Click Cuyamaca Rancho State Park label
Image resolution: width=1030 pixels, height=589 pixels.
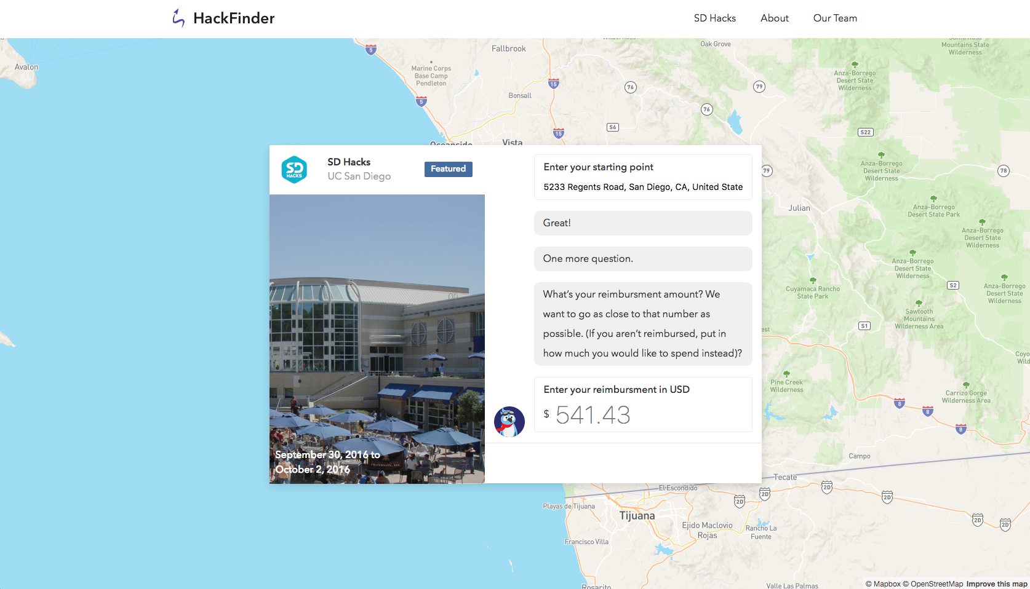click(x=813, y=293)
